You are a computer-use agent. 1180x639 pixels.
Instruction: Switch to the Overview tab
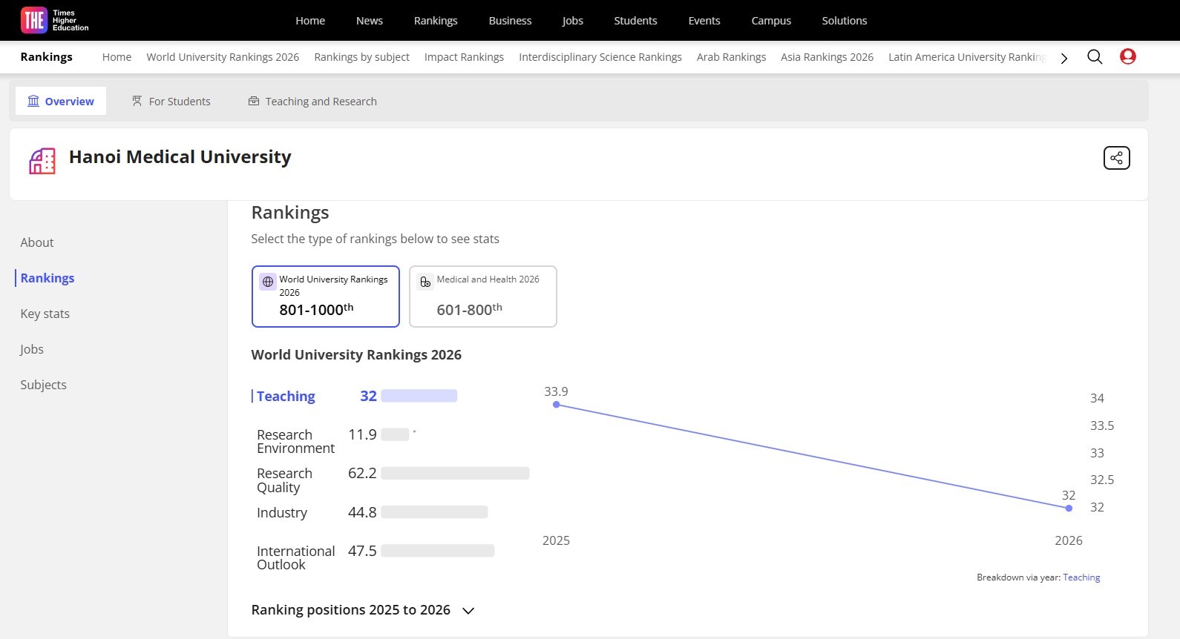click(x=61, y=101)
